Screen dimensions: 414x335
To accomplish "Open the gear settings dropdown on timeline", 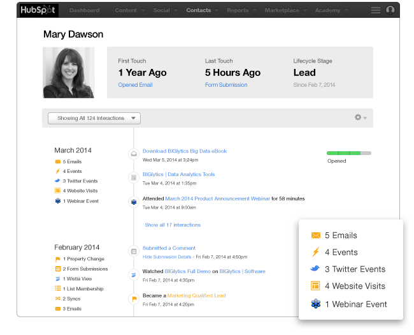I will point(360,117).
